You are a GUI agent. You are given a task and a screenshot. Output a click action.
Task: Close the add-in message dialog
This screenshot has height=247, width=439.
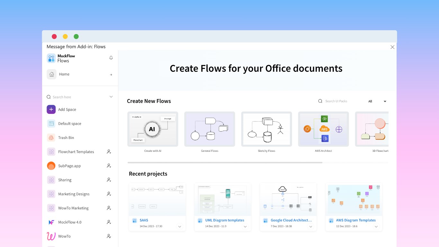pos(392,47)
